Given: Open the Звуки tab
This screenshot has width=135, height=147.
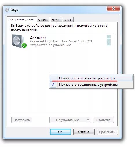Looking at the screenshot, I should click(56, 20).
